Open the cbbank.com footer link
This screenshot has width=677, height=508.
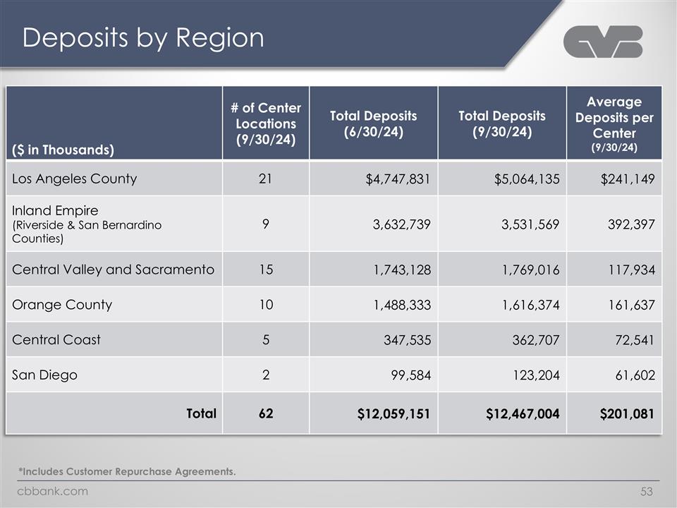[x=54, y=491]
